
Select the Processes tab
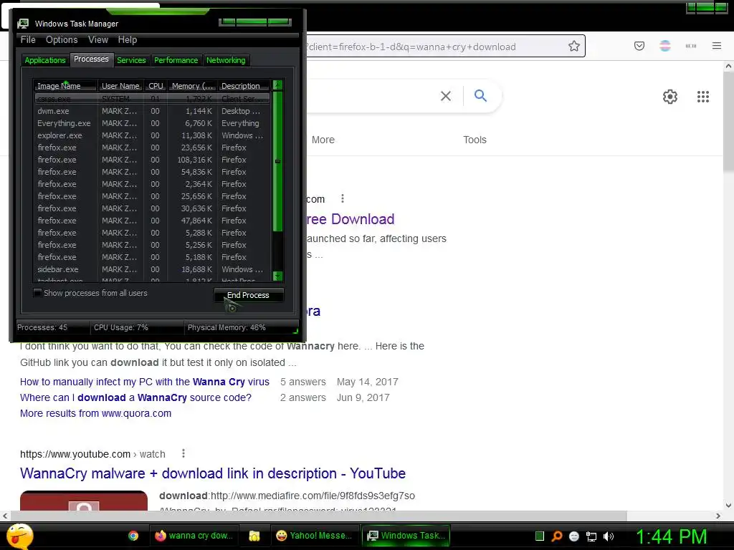tap(91, 59)
